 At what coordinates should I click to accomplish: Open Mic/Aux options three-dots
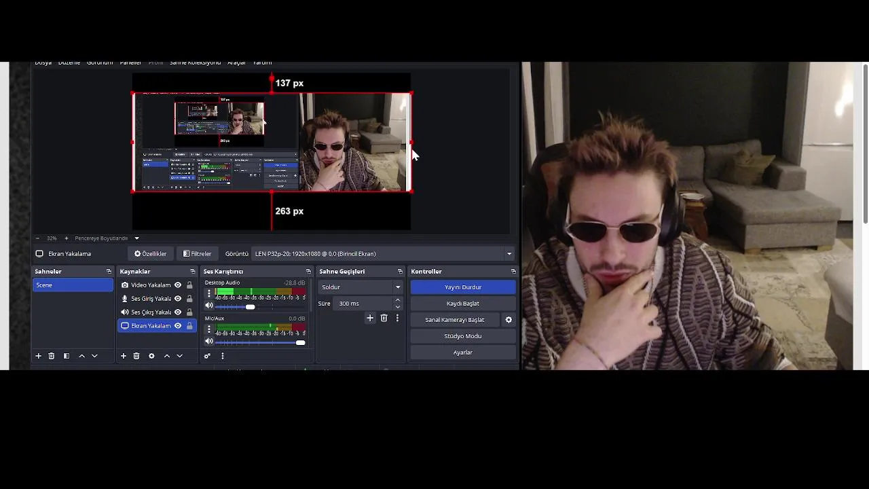(209, 329)
